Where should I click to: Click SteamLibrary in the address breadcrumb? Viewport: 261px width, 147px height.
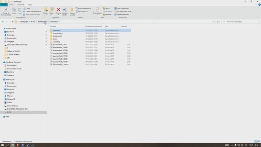tap(42, 22)
